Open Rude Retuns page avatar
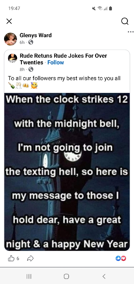134x284 pixels. pyautogui.click(x=13, y=58)
